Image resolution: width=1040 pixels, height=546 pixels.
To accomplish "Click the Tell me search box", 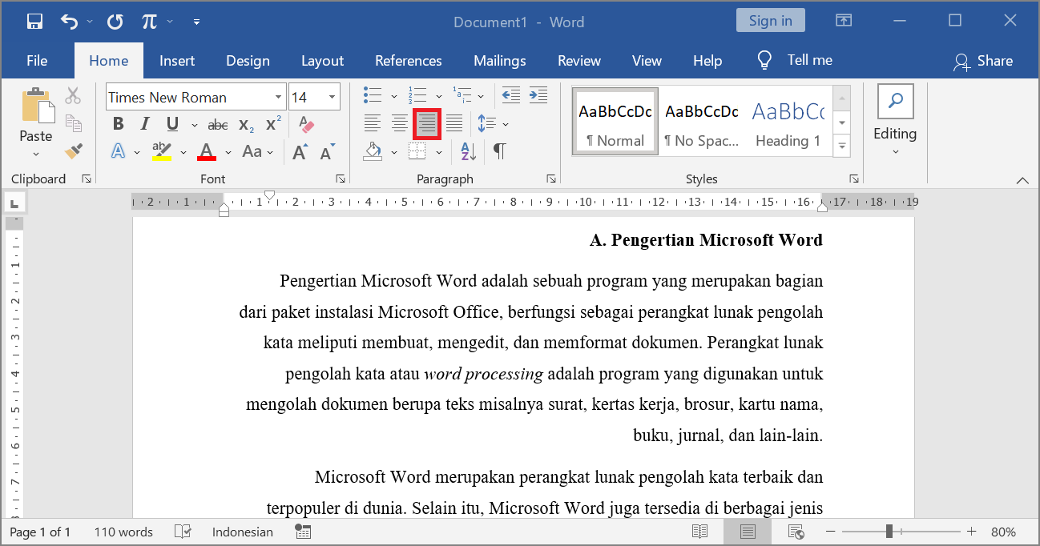I will tap(795, 61).
